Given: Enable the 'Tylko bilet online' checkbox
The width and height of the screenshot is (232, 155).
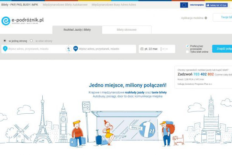Looking at the screenshot, I should point(187,52).
